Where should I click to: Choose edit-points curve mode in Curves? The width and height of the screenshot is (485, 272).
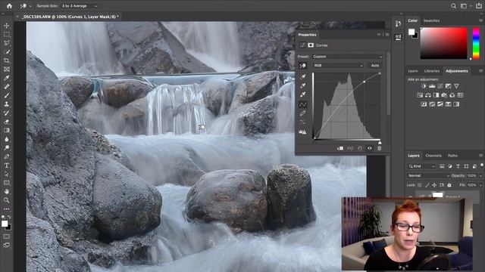click(x=303, y=104)
